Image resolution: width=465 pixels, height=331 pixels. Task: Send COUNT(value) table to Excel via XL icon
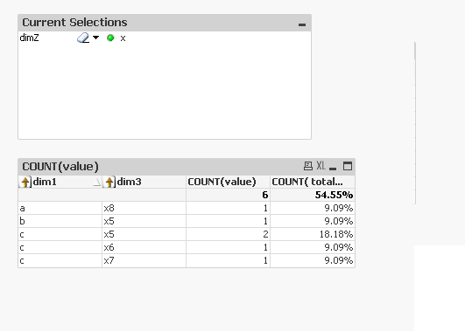321,166
